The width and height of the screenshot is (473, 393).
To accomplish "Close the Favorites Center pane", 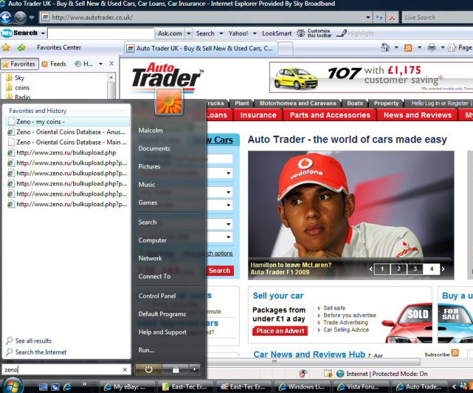I will click(112, 64).
